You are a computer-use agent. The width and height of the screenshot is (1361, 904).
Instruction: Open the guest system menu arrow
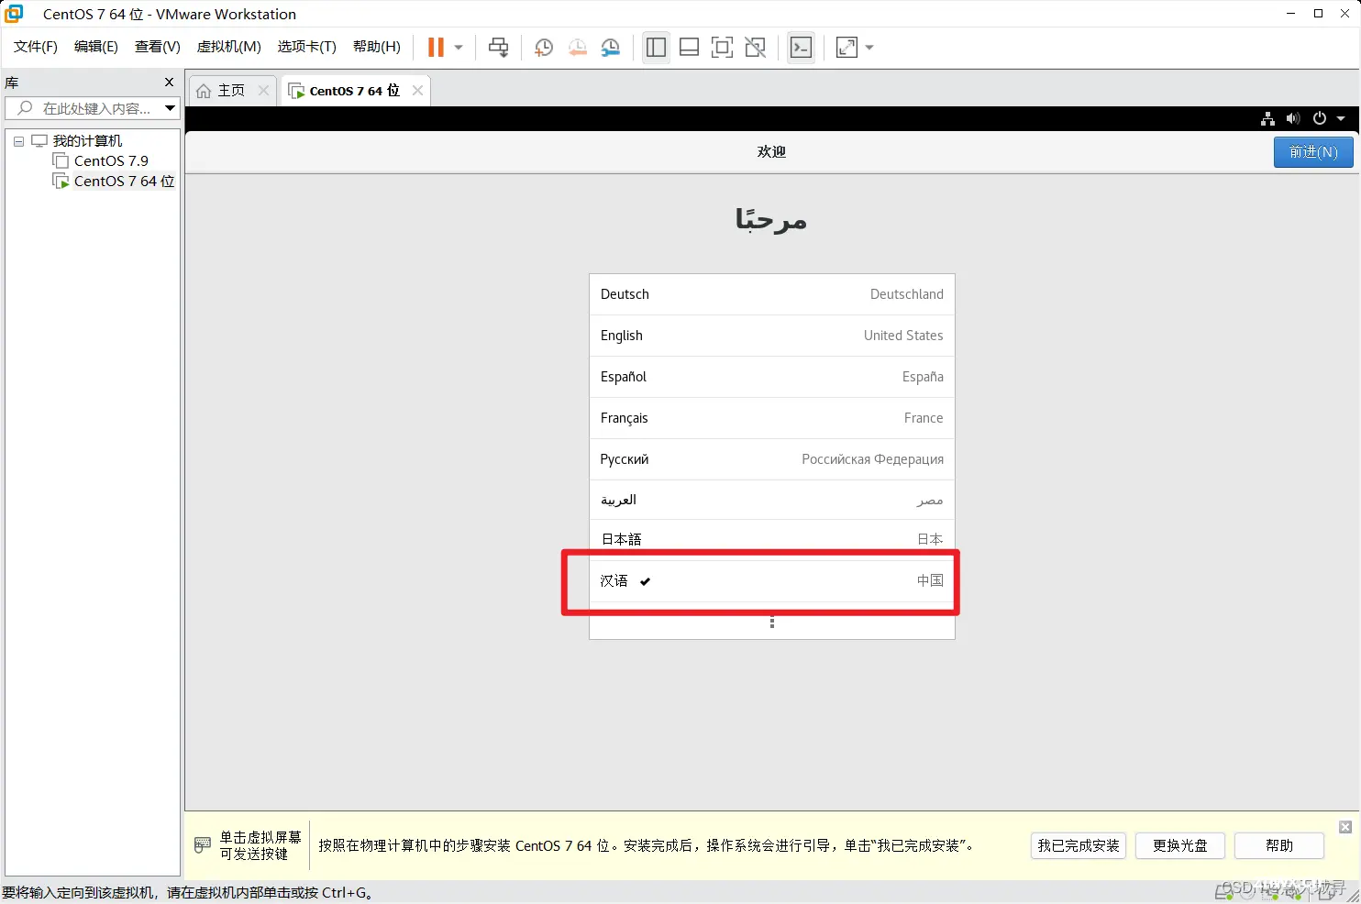click(x=1341, y=118)
